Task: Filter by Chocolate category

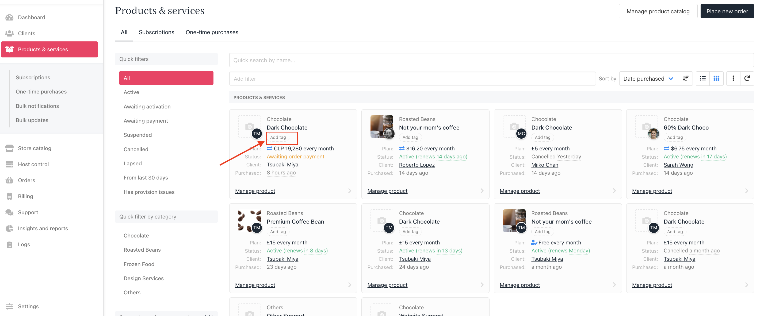Action: click(x=136, y=235)
